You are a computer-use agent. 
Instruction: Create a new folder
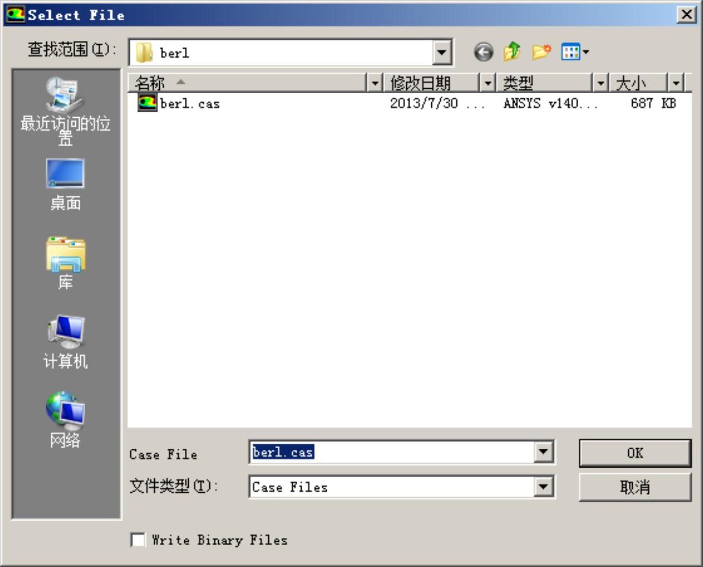click(541, 52)
